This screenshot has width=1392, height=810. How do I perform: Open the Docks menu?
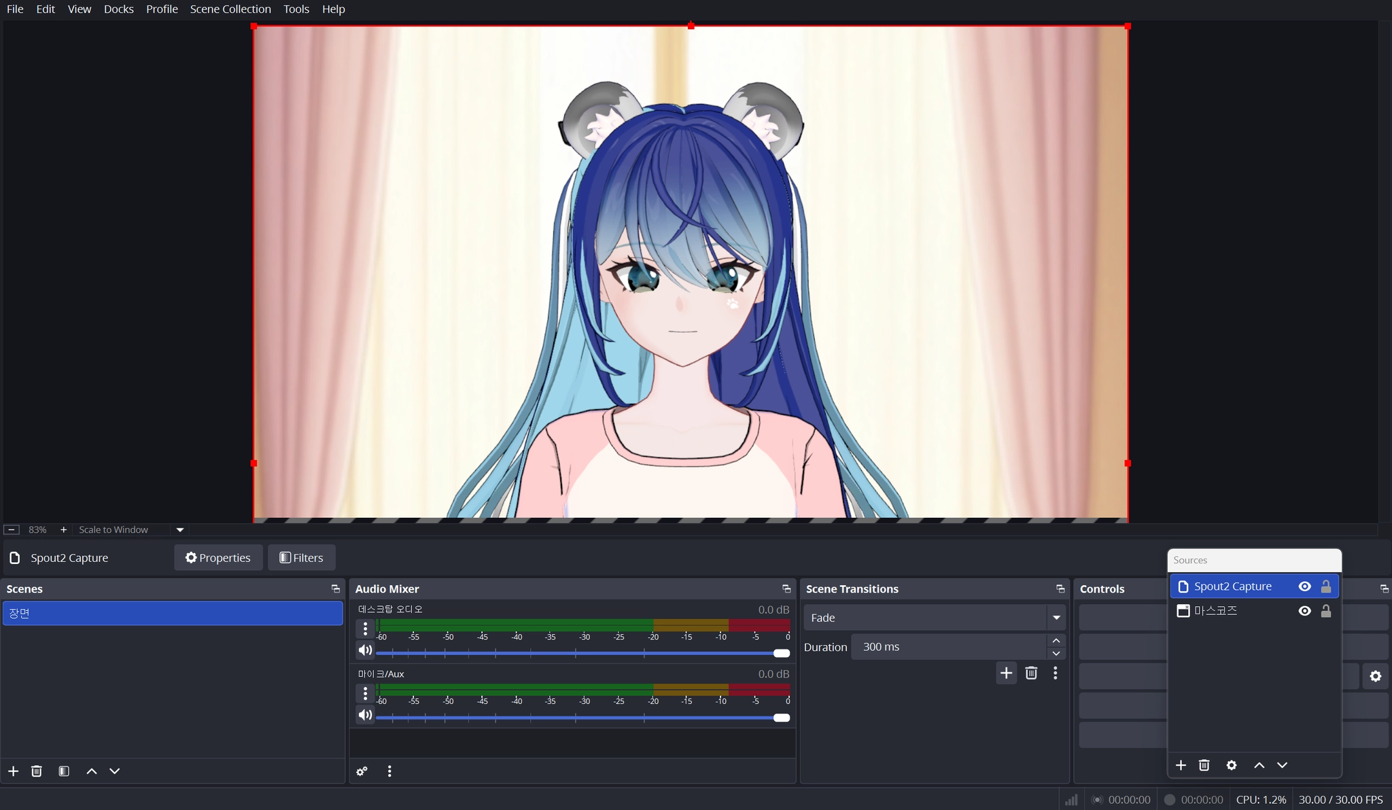(x=118, y=9)
